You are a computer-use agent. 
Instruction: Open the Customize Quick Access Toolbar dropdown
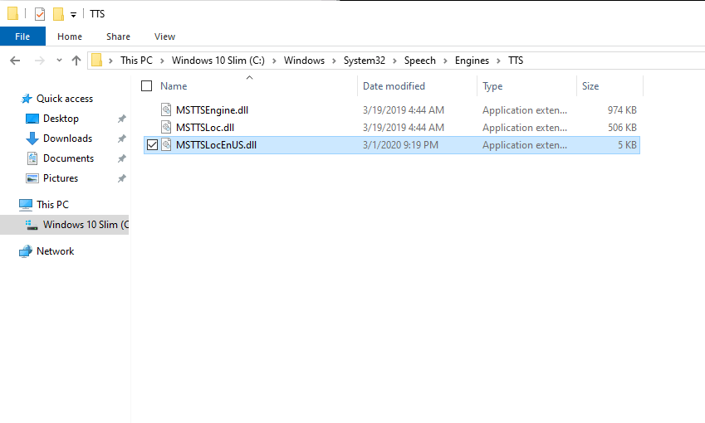pos(73,15)
